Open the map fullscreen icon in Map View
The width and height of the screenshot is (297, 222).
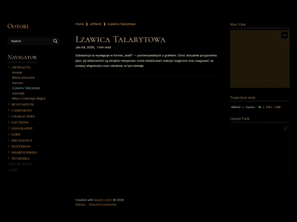pos(284,35)
